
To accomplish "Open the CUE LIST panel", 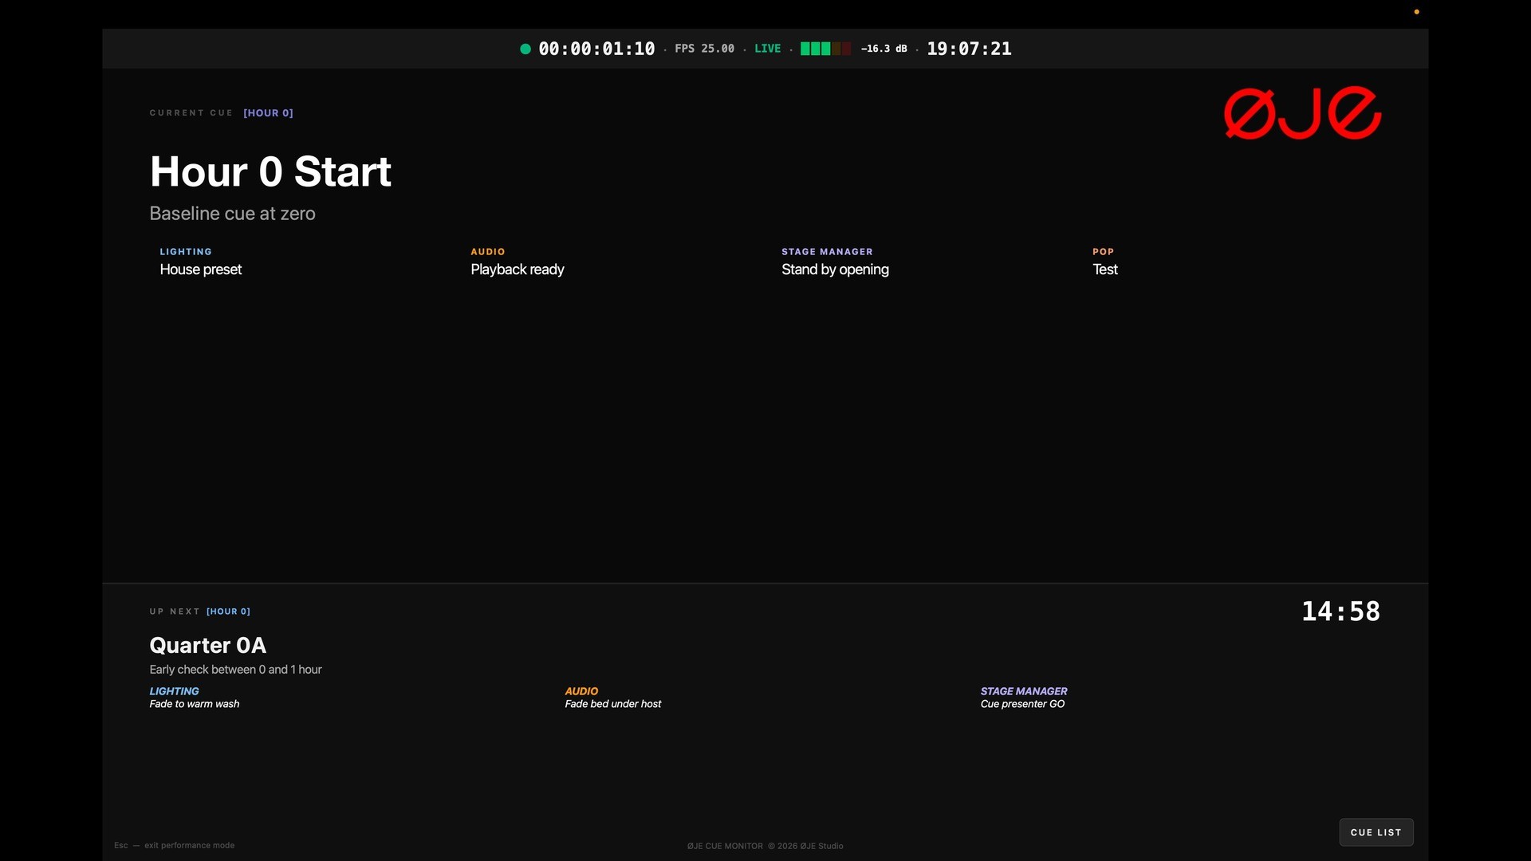I will [1376, 832].
